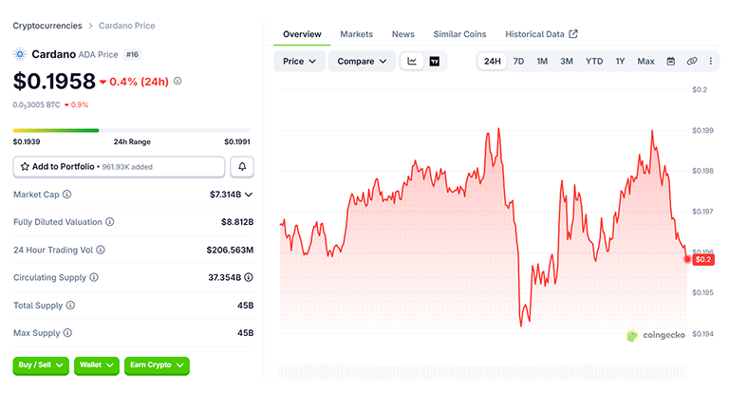Viewport: 729px width, 410px height.
Task: Switch to the News tab
Action: [x=403, y=34]
